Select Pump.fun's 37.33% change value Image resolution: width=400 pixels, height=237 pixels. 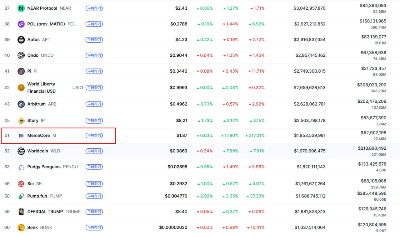point(255,196)
